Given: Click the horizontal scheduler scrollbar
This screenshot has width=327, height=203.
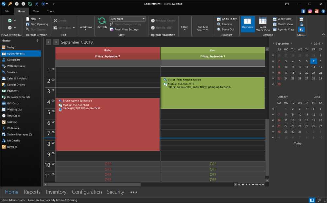Looking at the screenshot, I should click(x=94, y=184).
